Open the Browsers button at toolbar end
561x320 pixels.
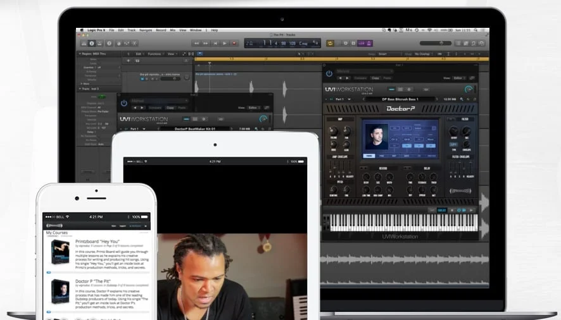(x=482, y=43)
